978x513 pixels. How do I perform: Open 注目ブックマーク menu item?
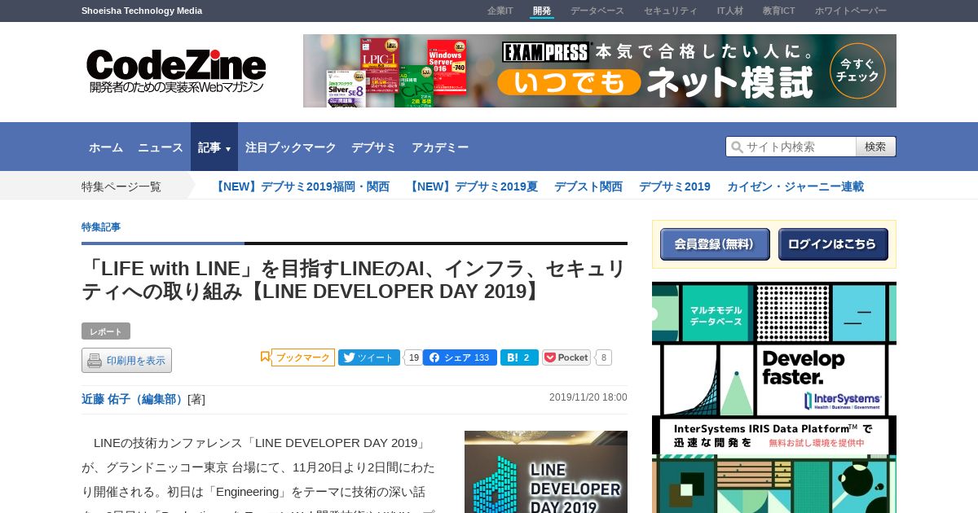[x=291, y=147]
